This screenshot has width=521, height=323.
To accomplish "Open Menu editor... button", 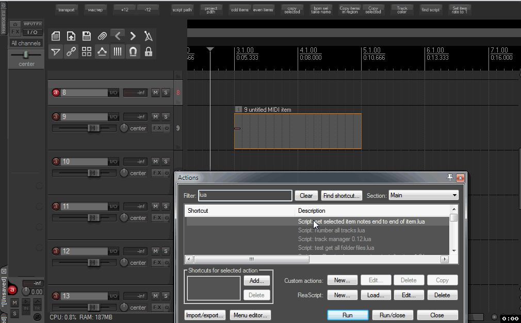I will pos(250,315).
